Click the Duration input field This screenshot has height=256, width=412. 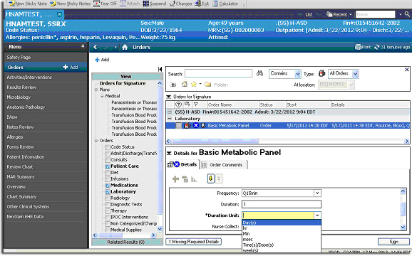(282, 204)
